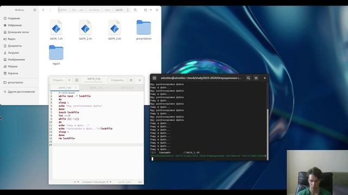Click the line 'rm lockfile' in editor

66,139
